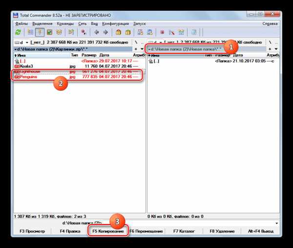Open the Вид menu
Image resolution: width=293 pixels, height=248 pixels.
point(94,24)
